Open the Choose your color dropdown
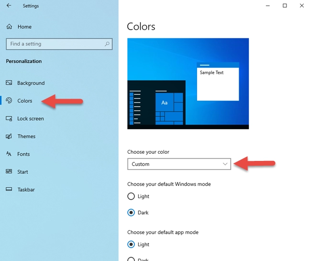 [179, 164]
